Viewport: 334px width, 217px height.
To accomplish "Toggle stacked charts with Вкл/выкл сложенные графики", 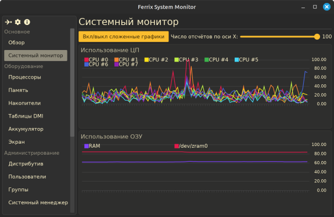I will 124,37.
